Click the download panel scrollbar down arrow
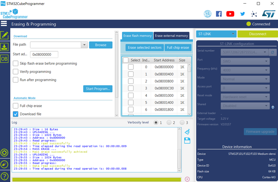Image resolution: width=278 pixels, height=182 pixels. click(x=117, y=115)
